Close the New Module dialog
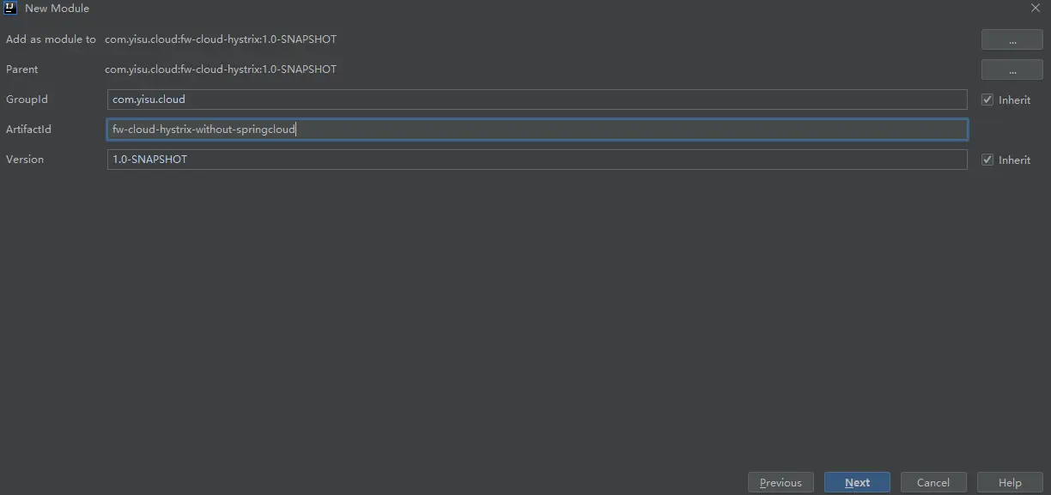Image resolution: width=1051 pixels, height=495 pixels. click(1036, 9)
